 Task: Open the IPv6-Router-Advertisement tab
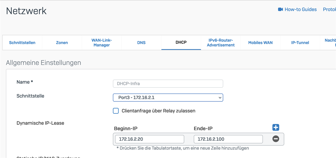pos(221,43)
